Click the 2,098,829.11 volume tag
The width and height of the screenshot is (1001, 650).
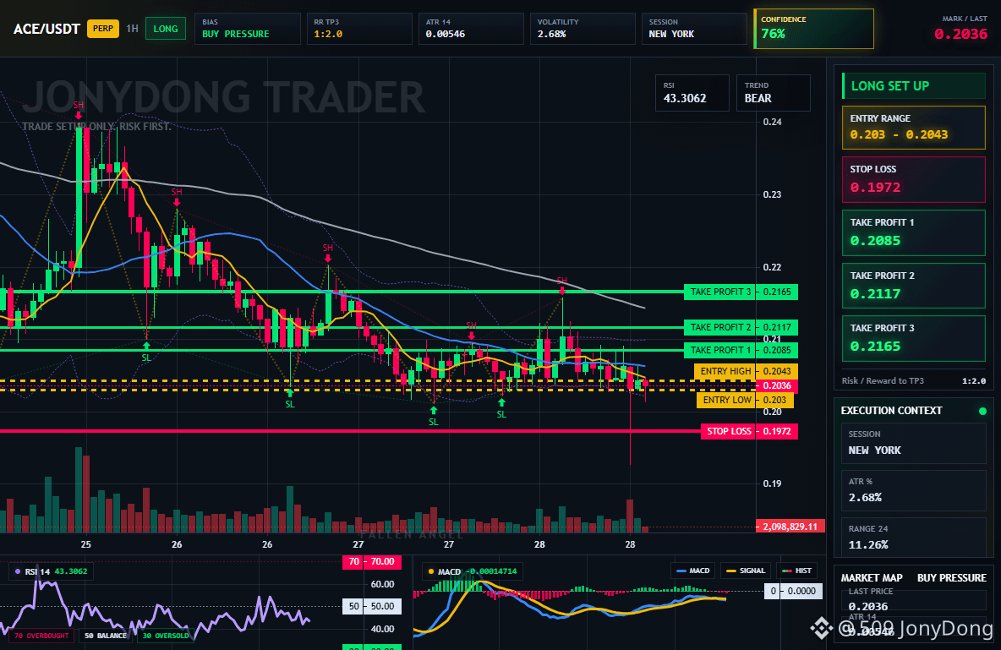tap(790, 527)
